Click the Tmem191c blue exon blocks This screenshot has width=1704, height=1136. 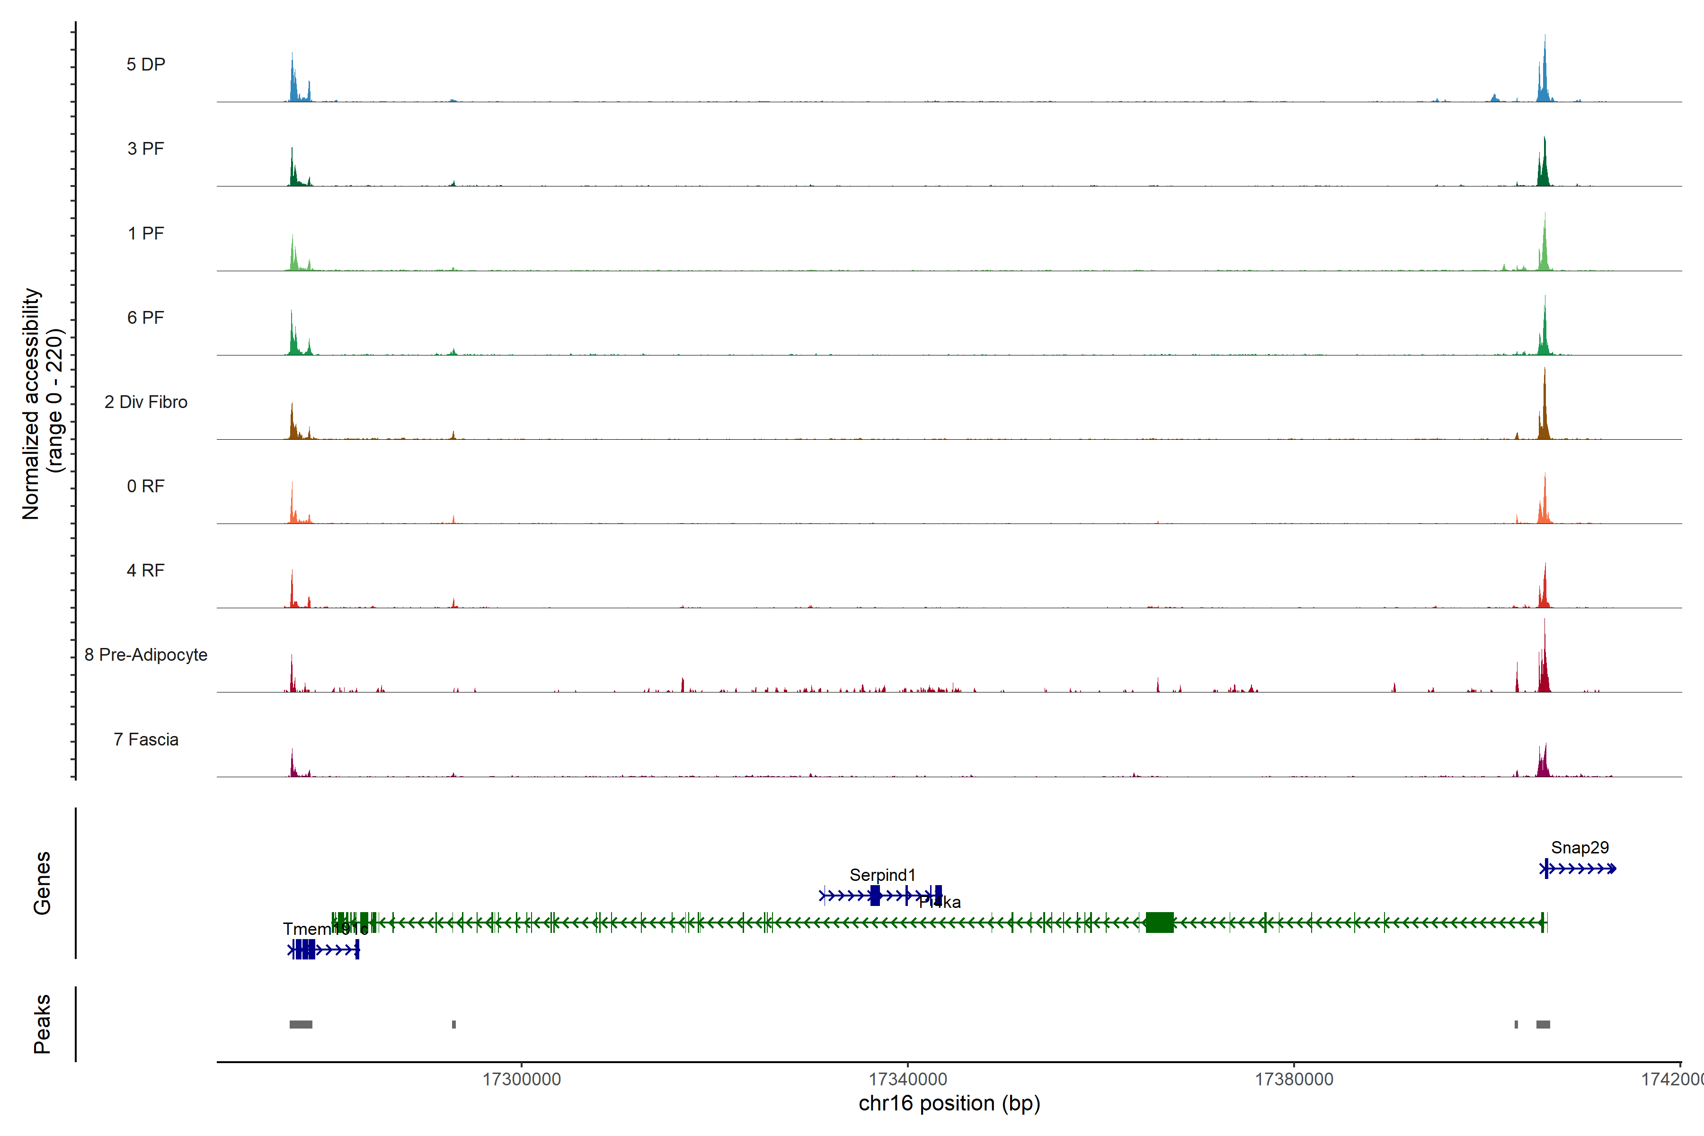click(x=305, y=949)
